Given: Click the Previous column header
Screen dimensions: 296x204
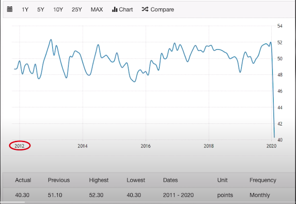Looking at the screenshot, I should [59, 180].
